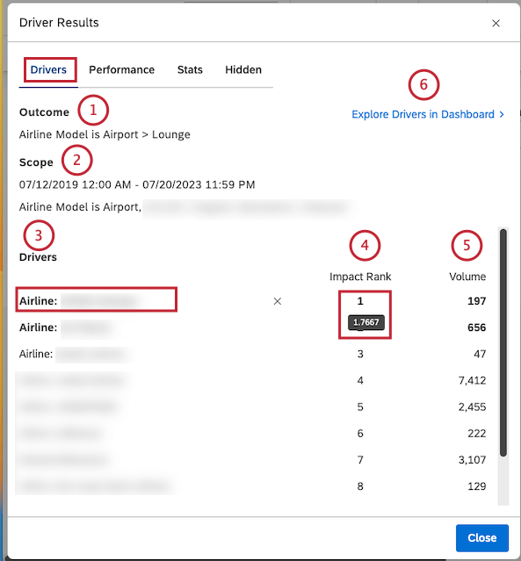
Task: Click impact rank 1 value
Action: coord(360,301)
